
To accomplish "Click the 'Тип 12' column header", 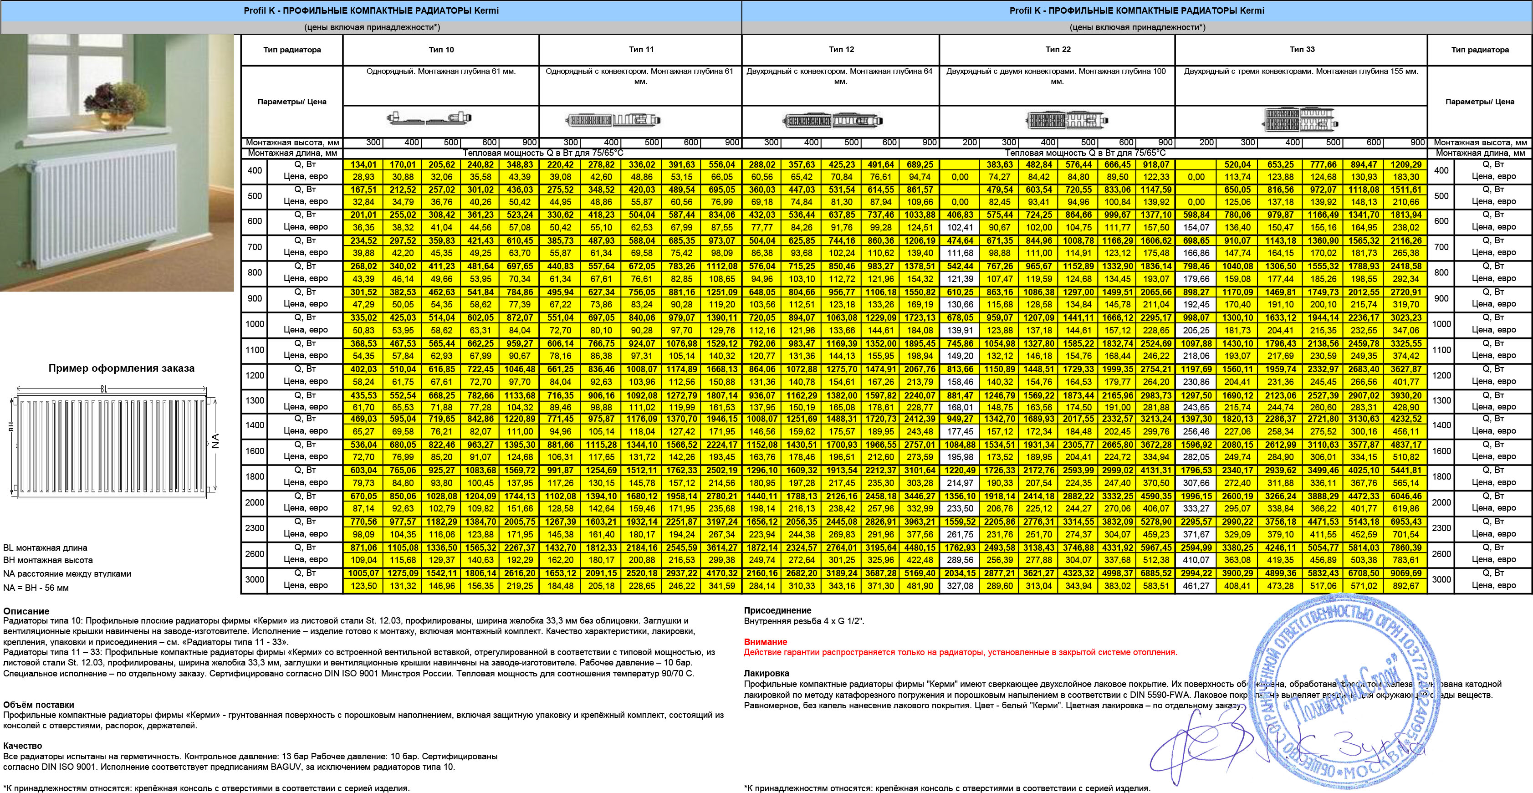I will click(841, 49).
